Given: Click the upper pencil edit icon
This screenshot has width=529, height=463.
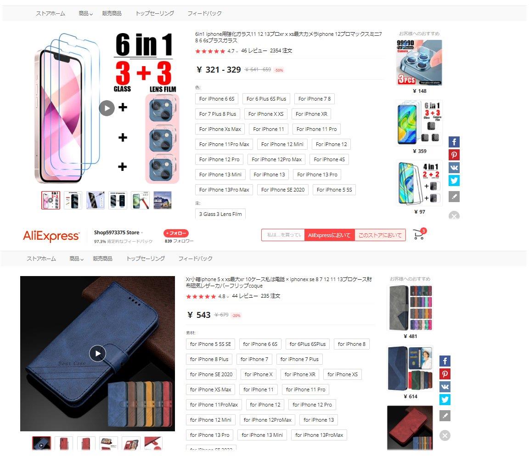Looking at the screenshot, I should [x=454, y=197].
